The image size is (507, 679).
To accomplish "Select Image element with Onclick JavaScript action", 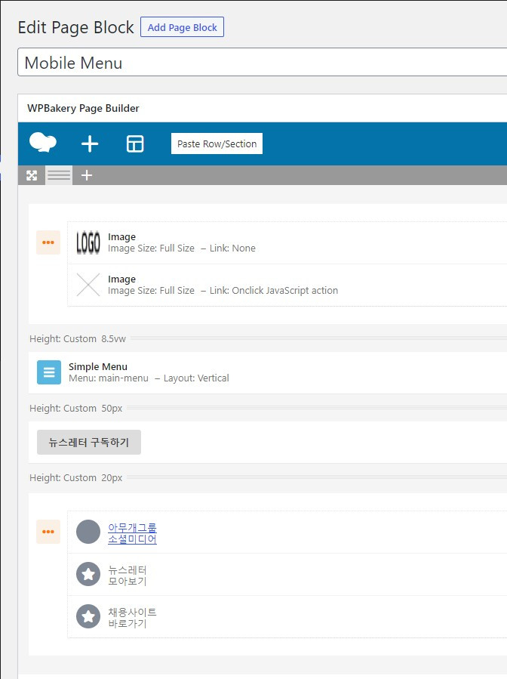I will [287, 285].
